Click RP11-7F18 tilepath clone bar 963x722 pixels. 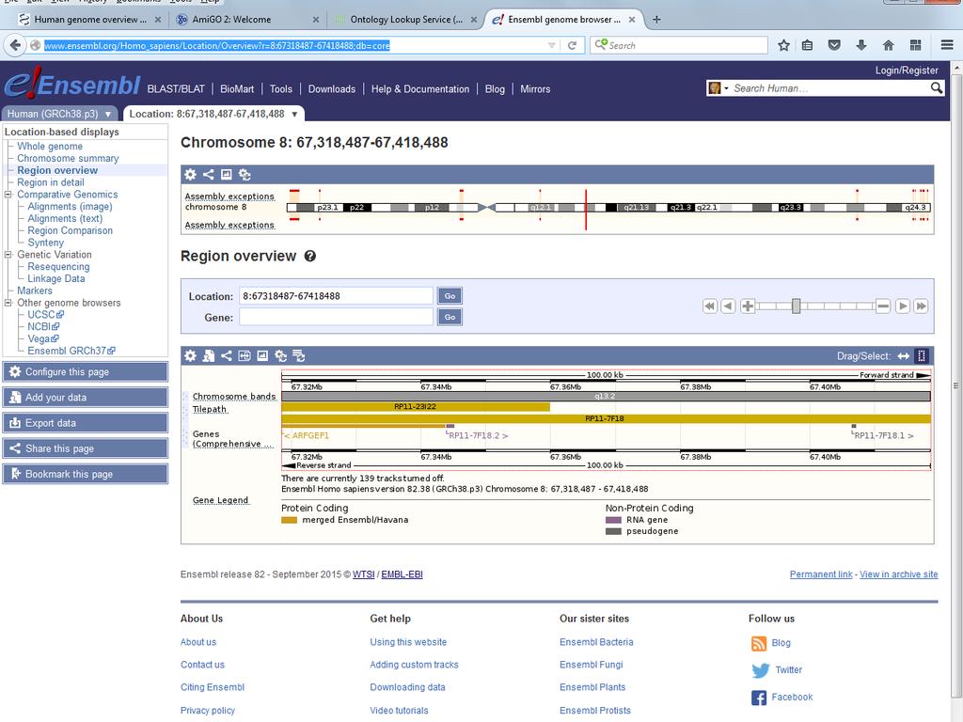(x=607, y=418)
